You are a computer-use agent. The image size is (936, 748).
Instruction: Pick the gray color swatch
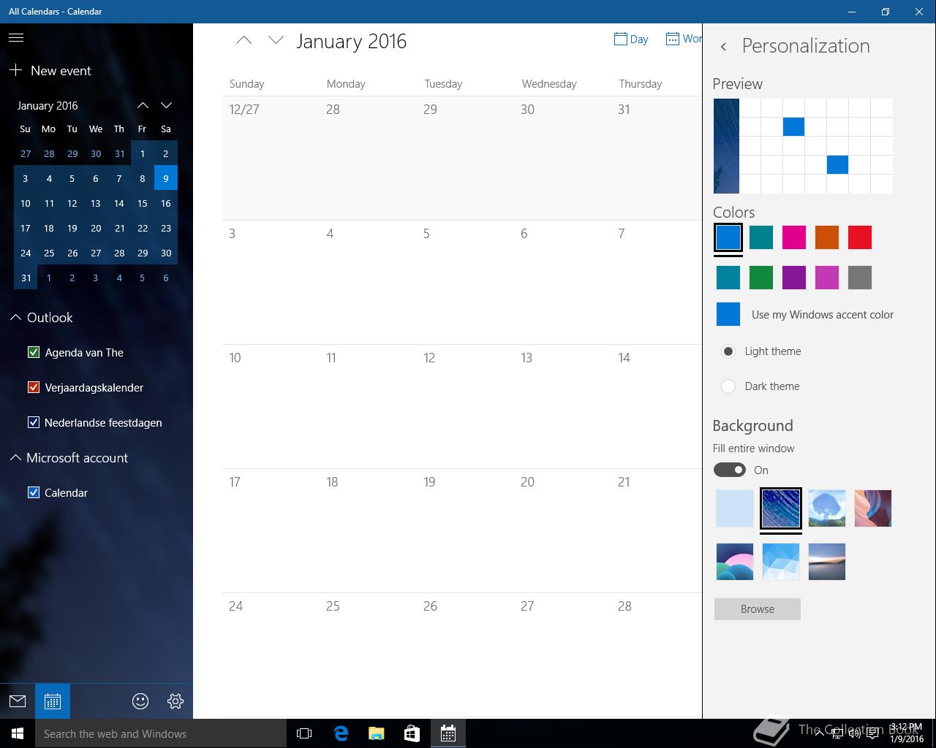[860, 278]
